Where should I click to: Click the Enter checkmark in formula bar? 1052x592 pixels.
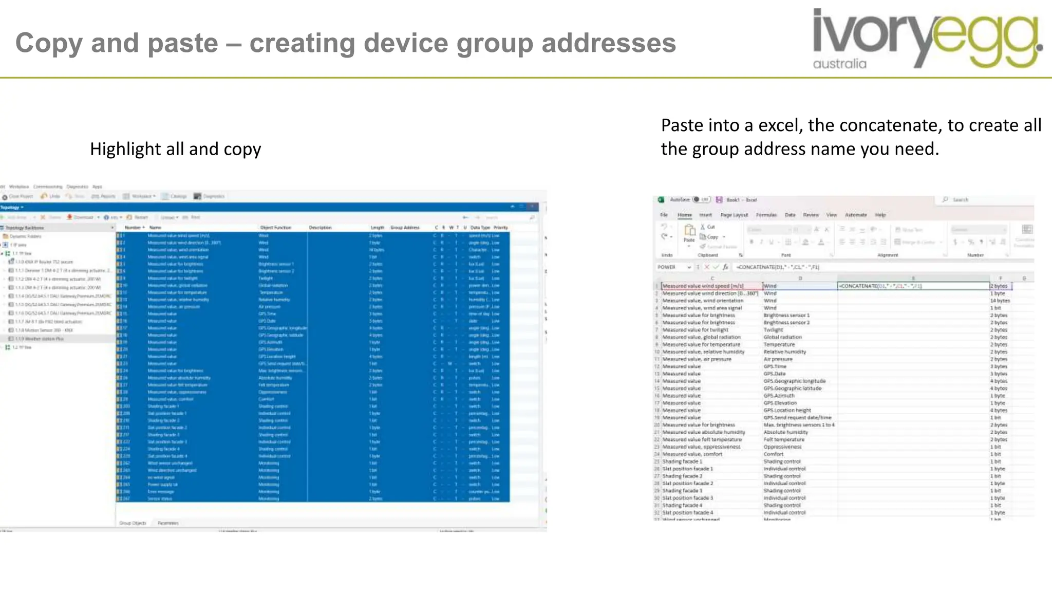[716, 267]
